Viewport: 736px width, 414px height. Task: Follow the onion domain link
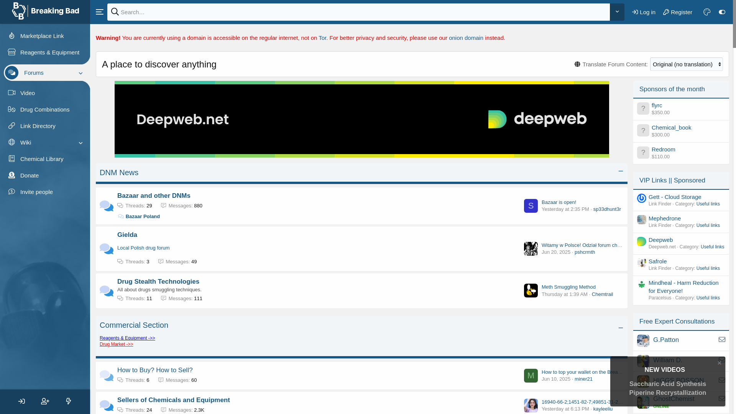click(x=466, y=38)
